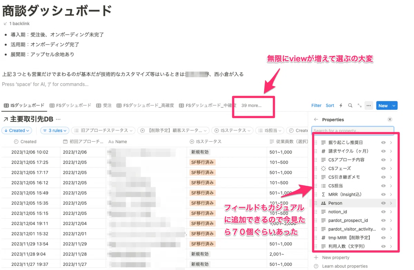Click the lightning automation icon

(341, 106)
